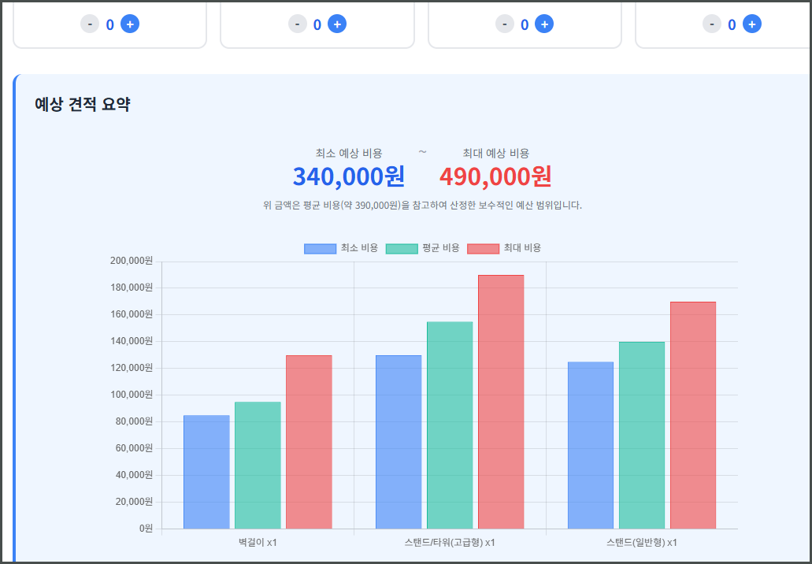Click the minus button in the leftmost quantity card
The width and height of the screenshot is (812, 564).
tap(90, 24)
